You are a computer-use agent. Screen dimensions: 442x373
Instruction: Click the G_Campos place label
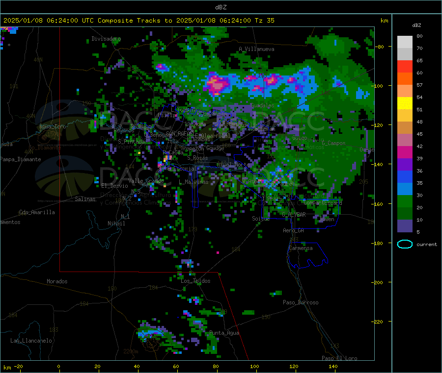click(x=333, y=143)
